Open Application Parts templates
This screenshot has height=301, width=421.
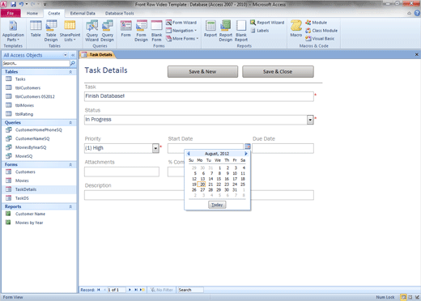pos(13,32)
